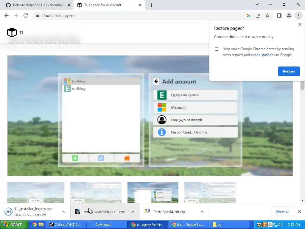The height and width of the screenshot is (229, 305).
Task: Click the security shield tray icon
Action: pyautogui.click(x=259, y=225)
